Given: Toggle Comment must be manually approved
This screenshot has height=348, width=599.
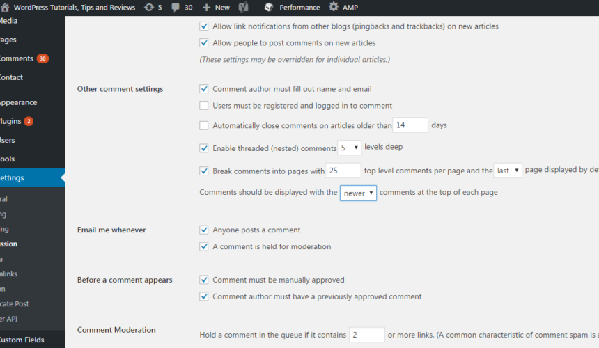Looking at the screenshot, I should click(x=204, y=280).
